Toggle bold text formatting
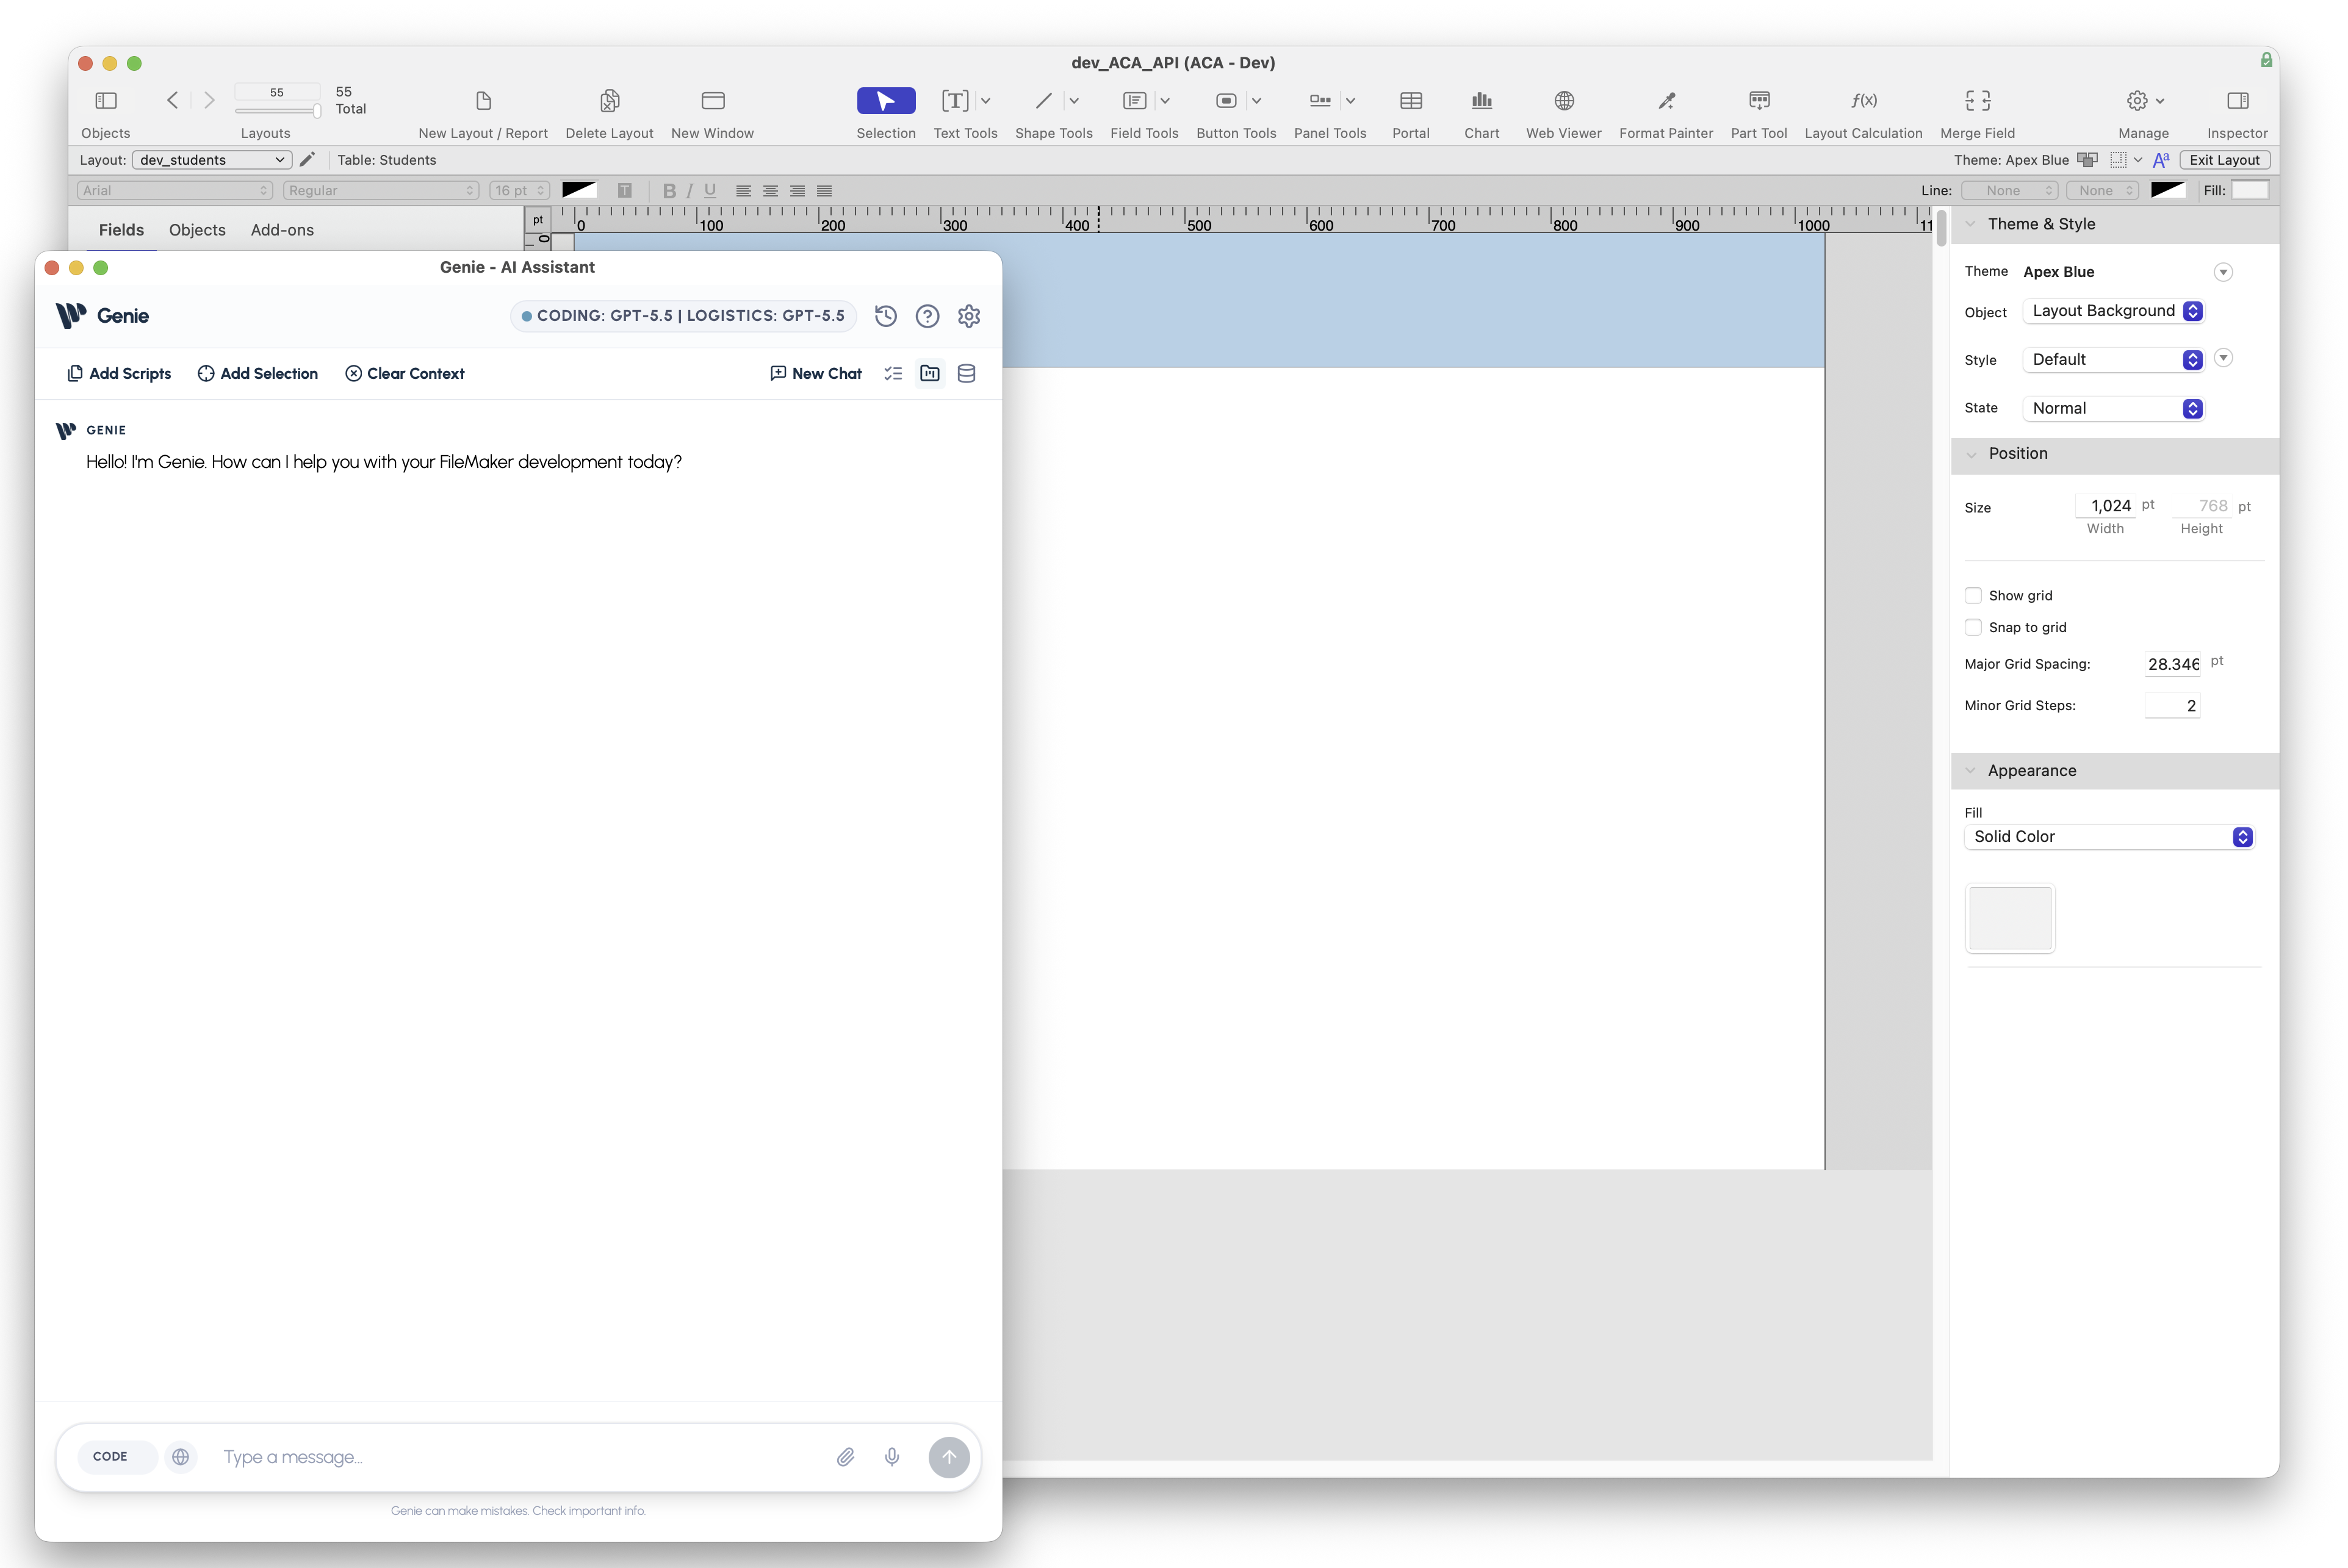 (669, 190)
